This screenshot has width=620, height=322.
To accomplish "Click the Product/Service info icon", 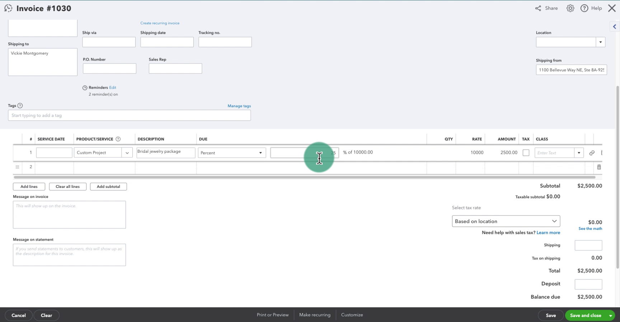I will (118, 139).
